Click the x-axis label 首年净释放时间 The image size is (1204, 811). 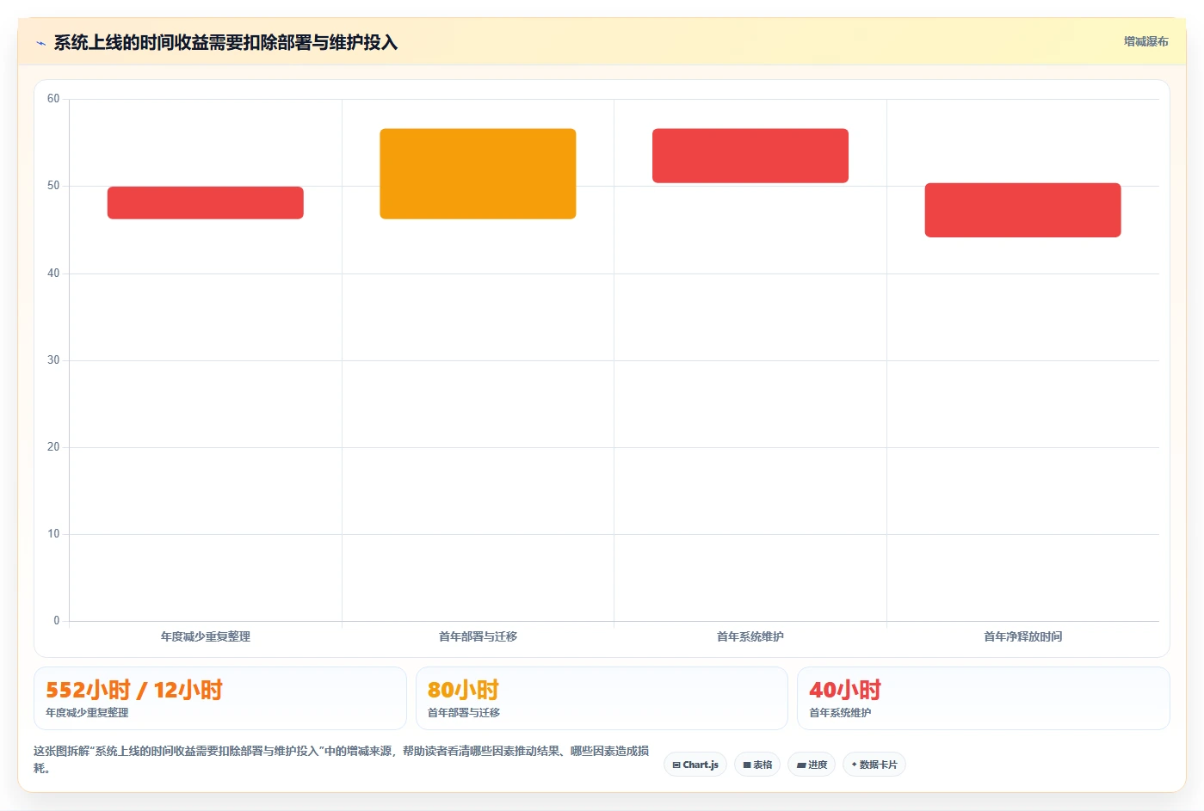pos(1022,636)
